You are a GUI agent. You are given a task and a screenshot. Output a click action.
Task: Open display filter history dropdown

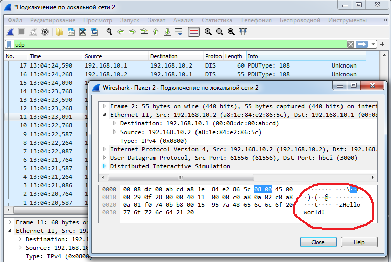[x=373, y=45]
